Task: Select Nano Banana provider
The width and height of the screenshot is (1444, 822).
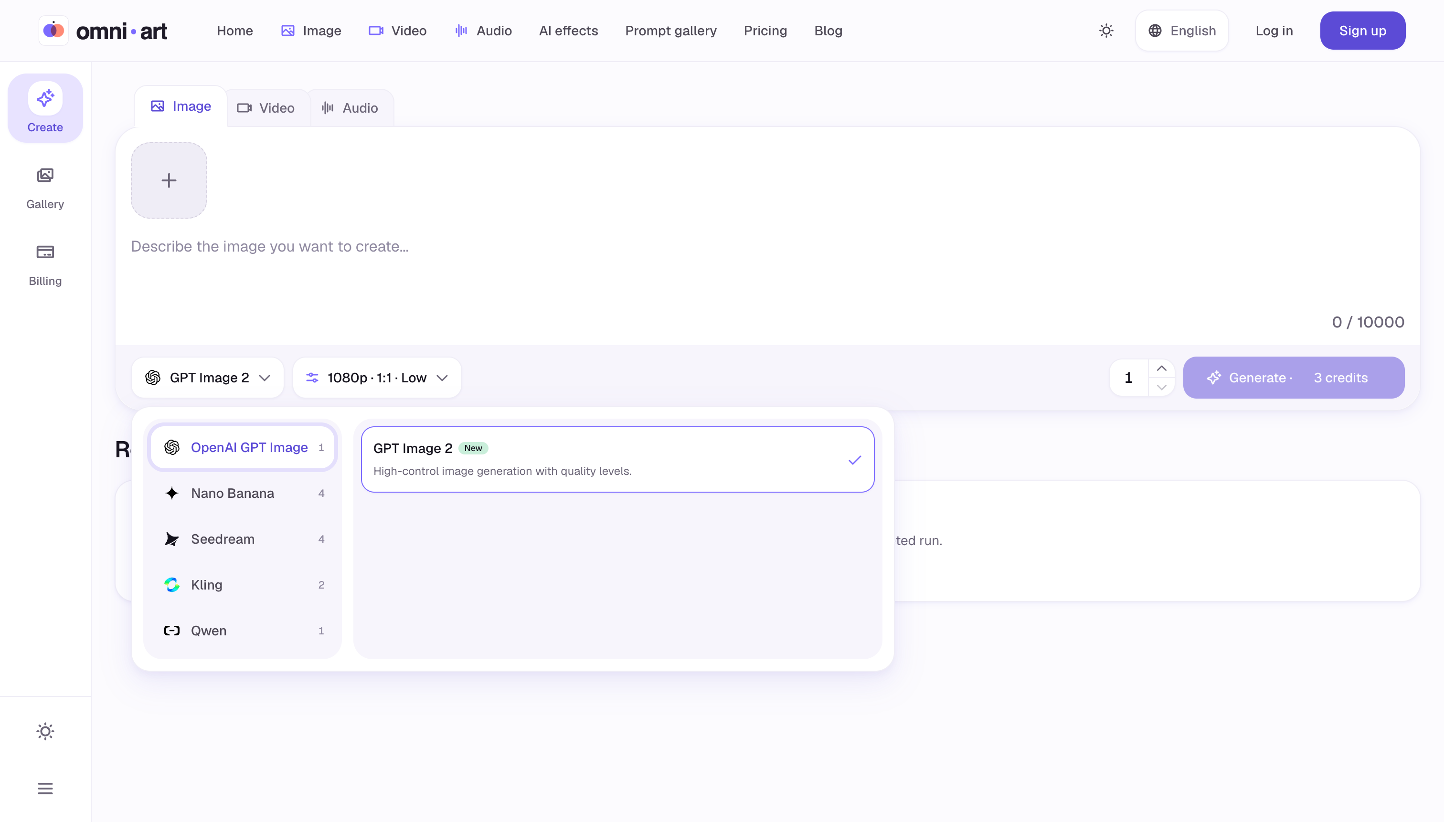Action: [x=243, y=493]
